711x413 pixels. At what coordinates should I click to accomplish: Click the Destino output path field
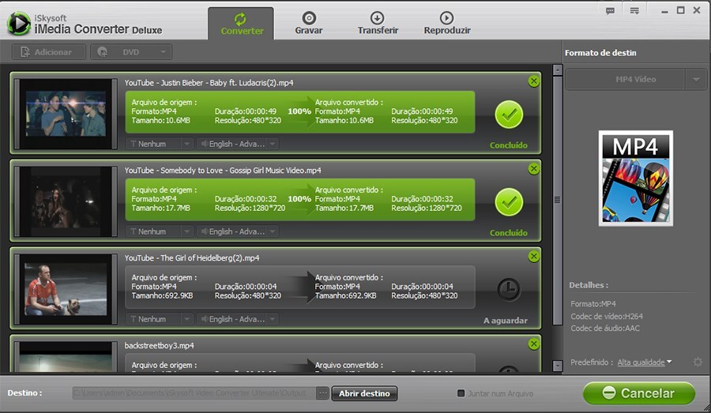(x=194, y=393)
